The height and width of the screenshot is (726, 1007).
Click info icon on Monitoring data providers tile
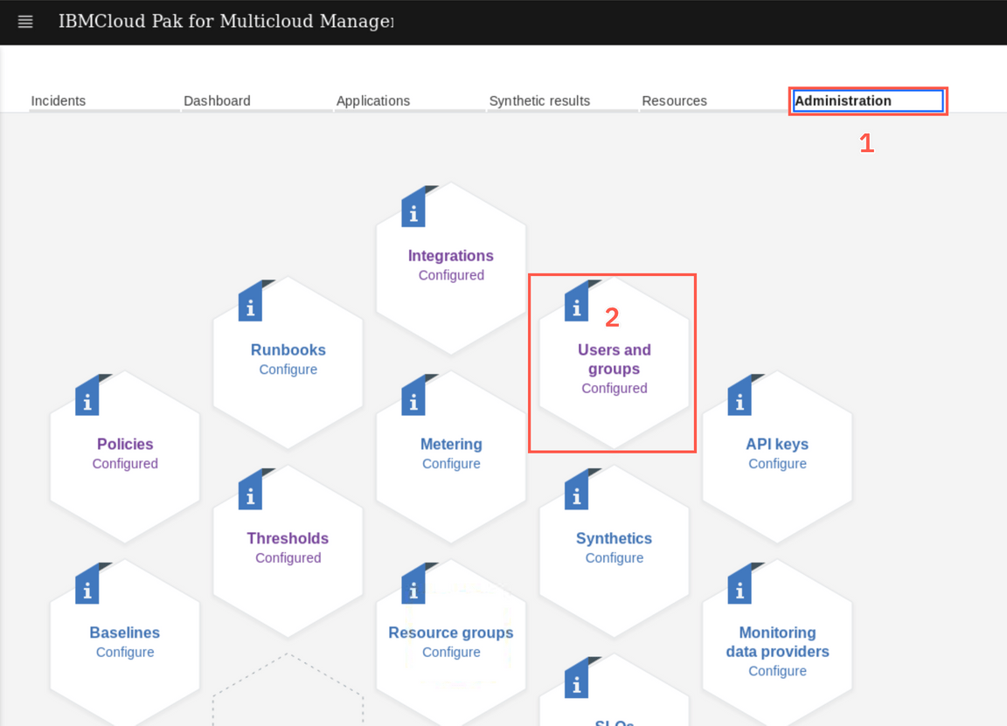click(x=740, y=588)
